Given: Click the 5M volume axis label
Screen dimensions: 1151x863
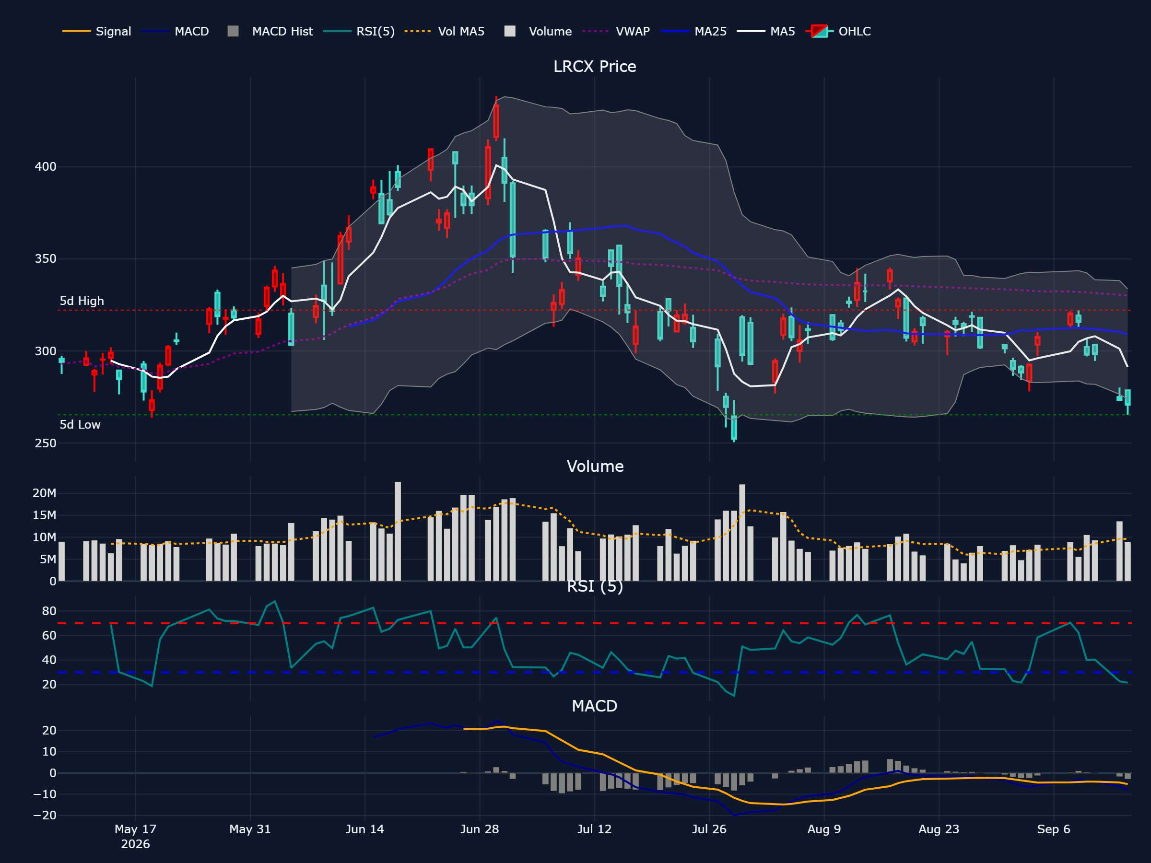Looking at the screenshot, I should [x=48, y=559].
